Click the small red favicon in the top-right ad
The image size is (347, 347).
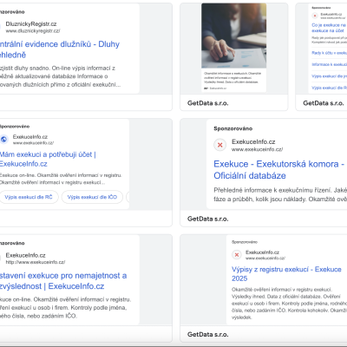(x=315, y=16)
